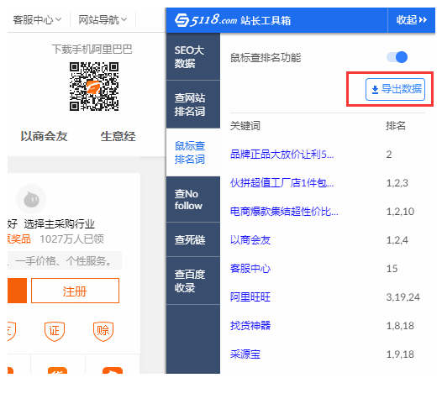Open the 采源宝 keyword link
The width and height of the screenshot is (442, 404).
pyautogui.click(x=245, y=354)
